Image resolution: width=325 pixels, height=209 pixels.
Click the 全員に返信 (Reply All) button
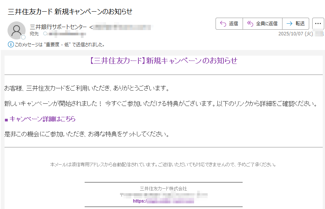263,24
